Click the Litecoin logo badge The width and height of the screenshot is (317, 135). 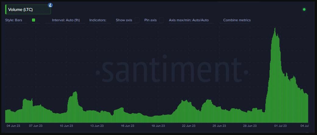point(50,5)
